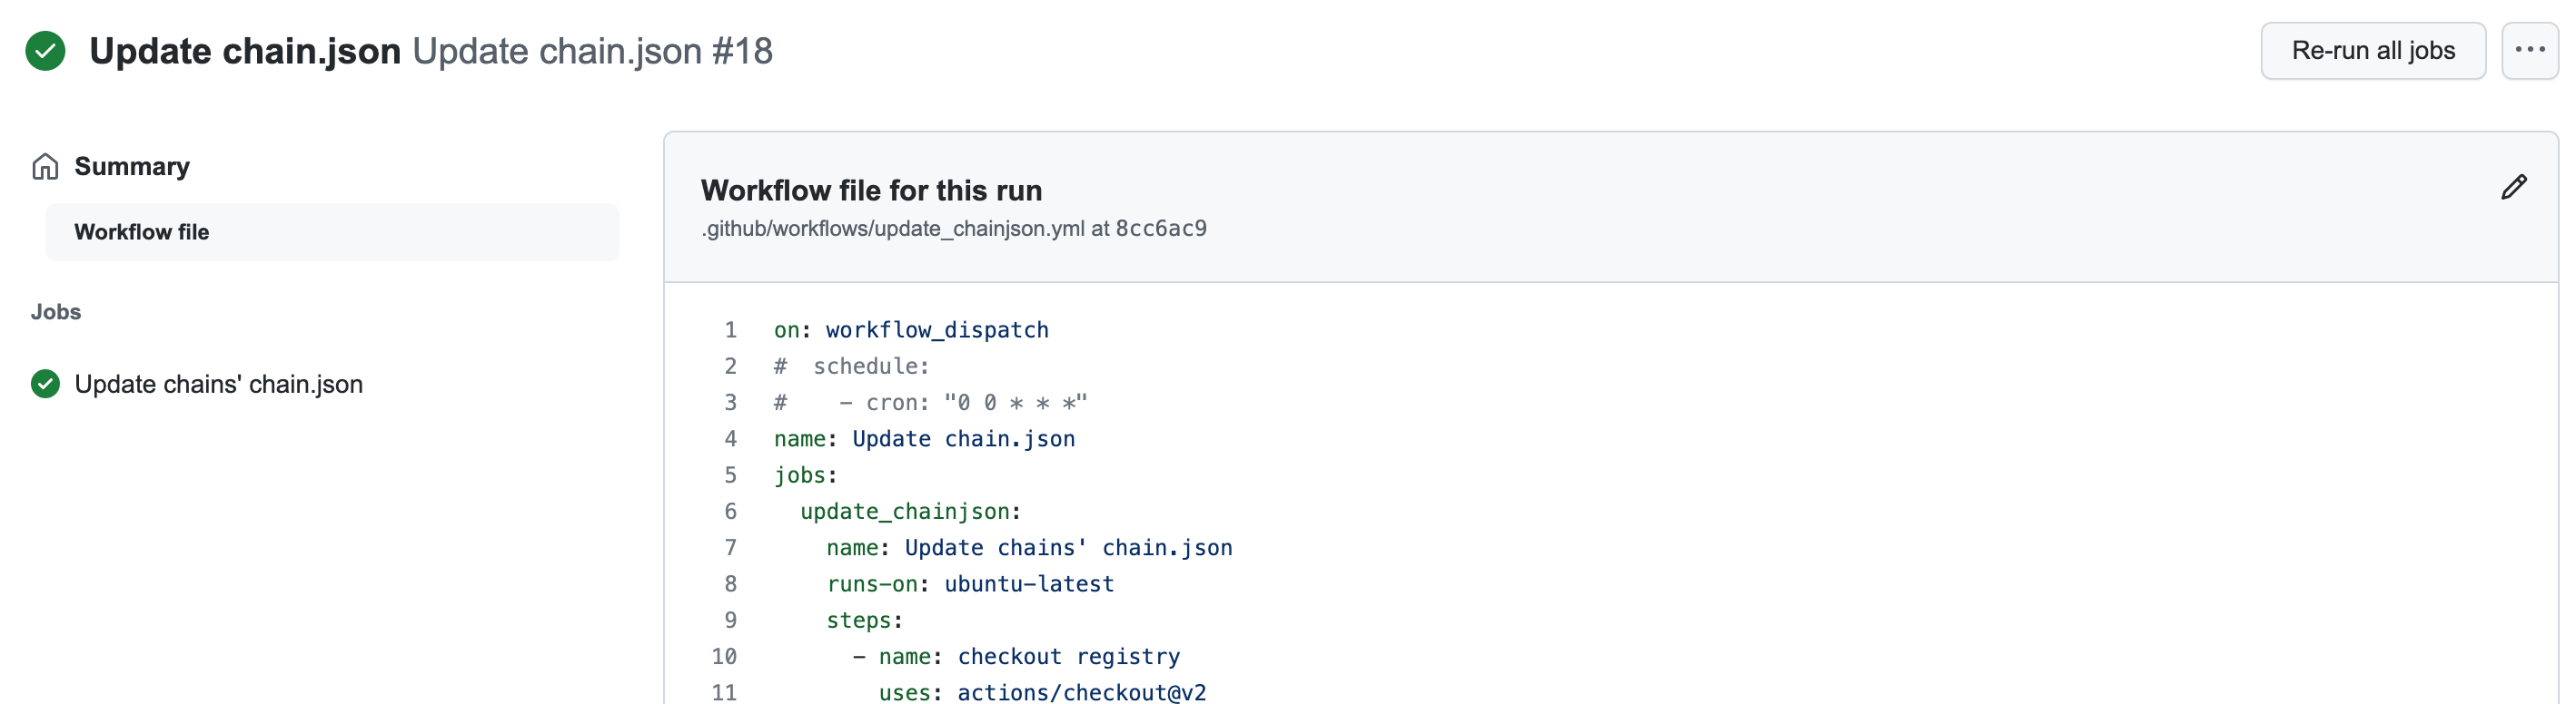The image size is (2576, 704).
Task: Click line 8 runs-on: ubuntu-latest
Action: 970,584
